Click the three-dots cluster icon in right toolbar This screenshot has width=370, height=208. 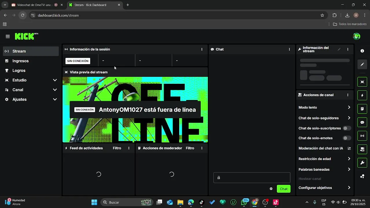coord(362,177)
